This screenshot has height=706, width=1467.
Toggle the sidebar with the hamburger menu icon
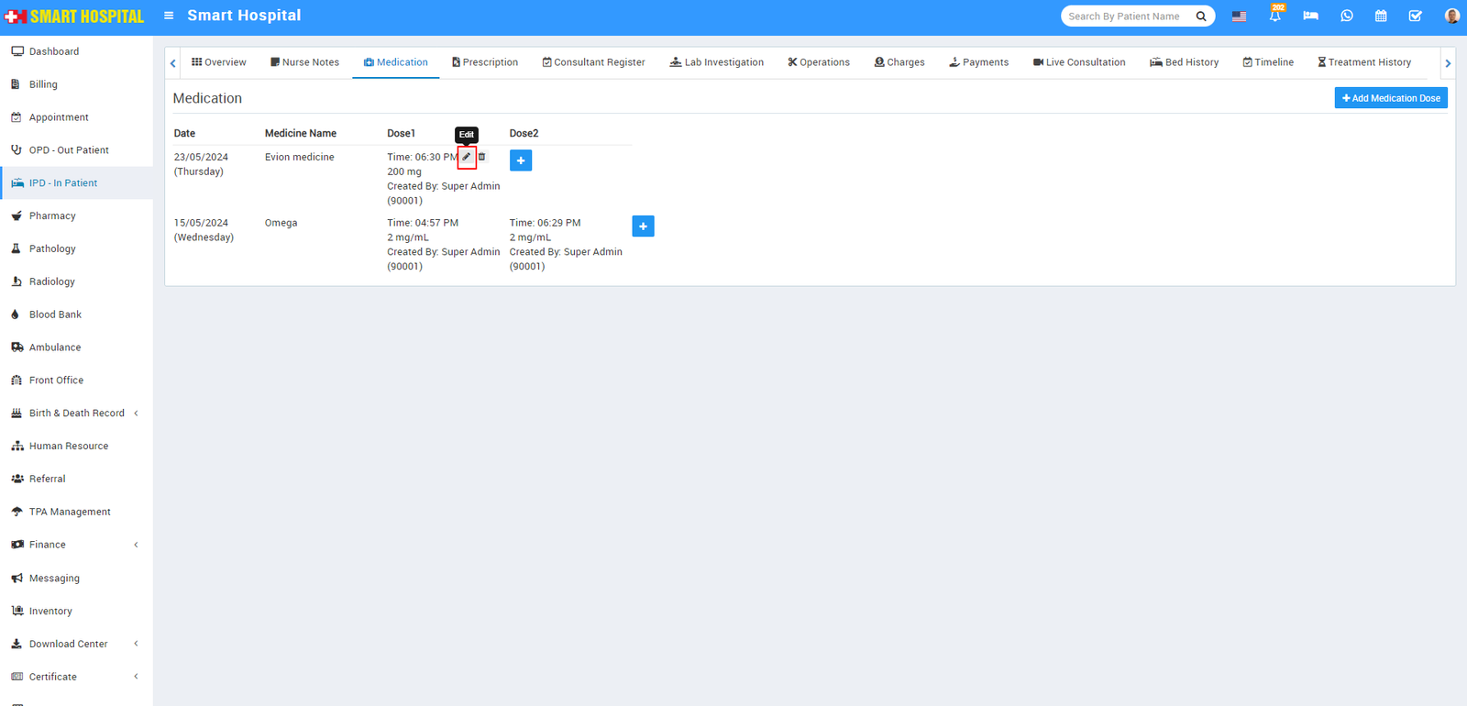(169, 16)
